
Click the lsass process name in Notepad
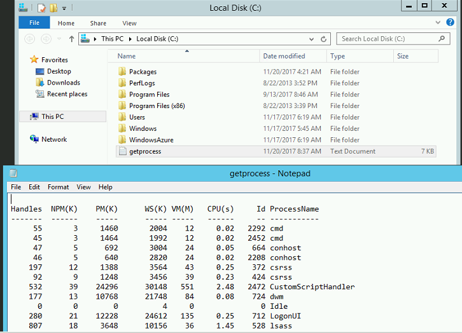pyautogui.click(x=281, y=325)
